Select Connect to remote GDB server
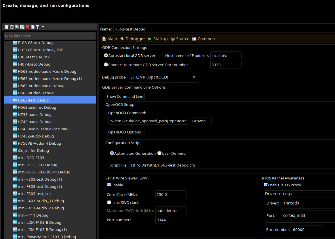Screen dimensions: 335x239 pos(106,65)
